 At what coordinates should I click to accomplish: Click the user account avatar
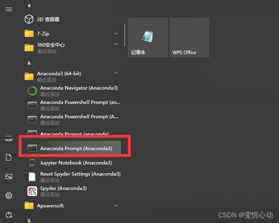click(x=9, y=138)
